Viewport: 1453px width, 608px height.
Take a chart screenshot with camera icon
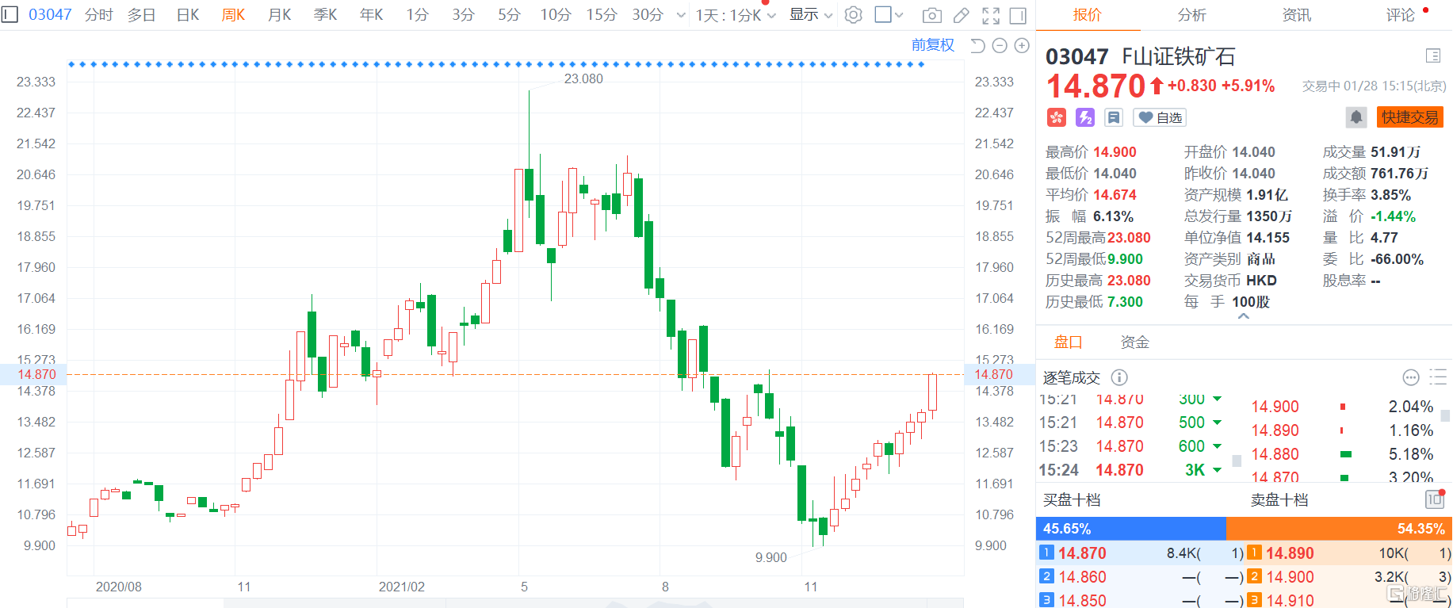pyautogui.click(x=932, y=15)
